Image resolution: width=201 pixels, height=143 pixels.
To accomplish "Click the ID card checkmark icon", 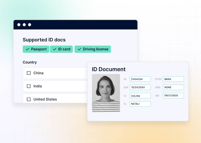I will coord(55,49).
